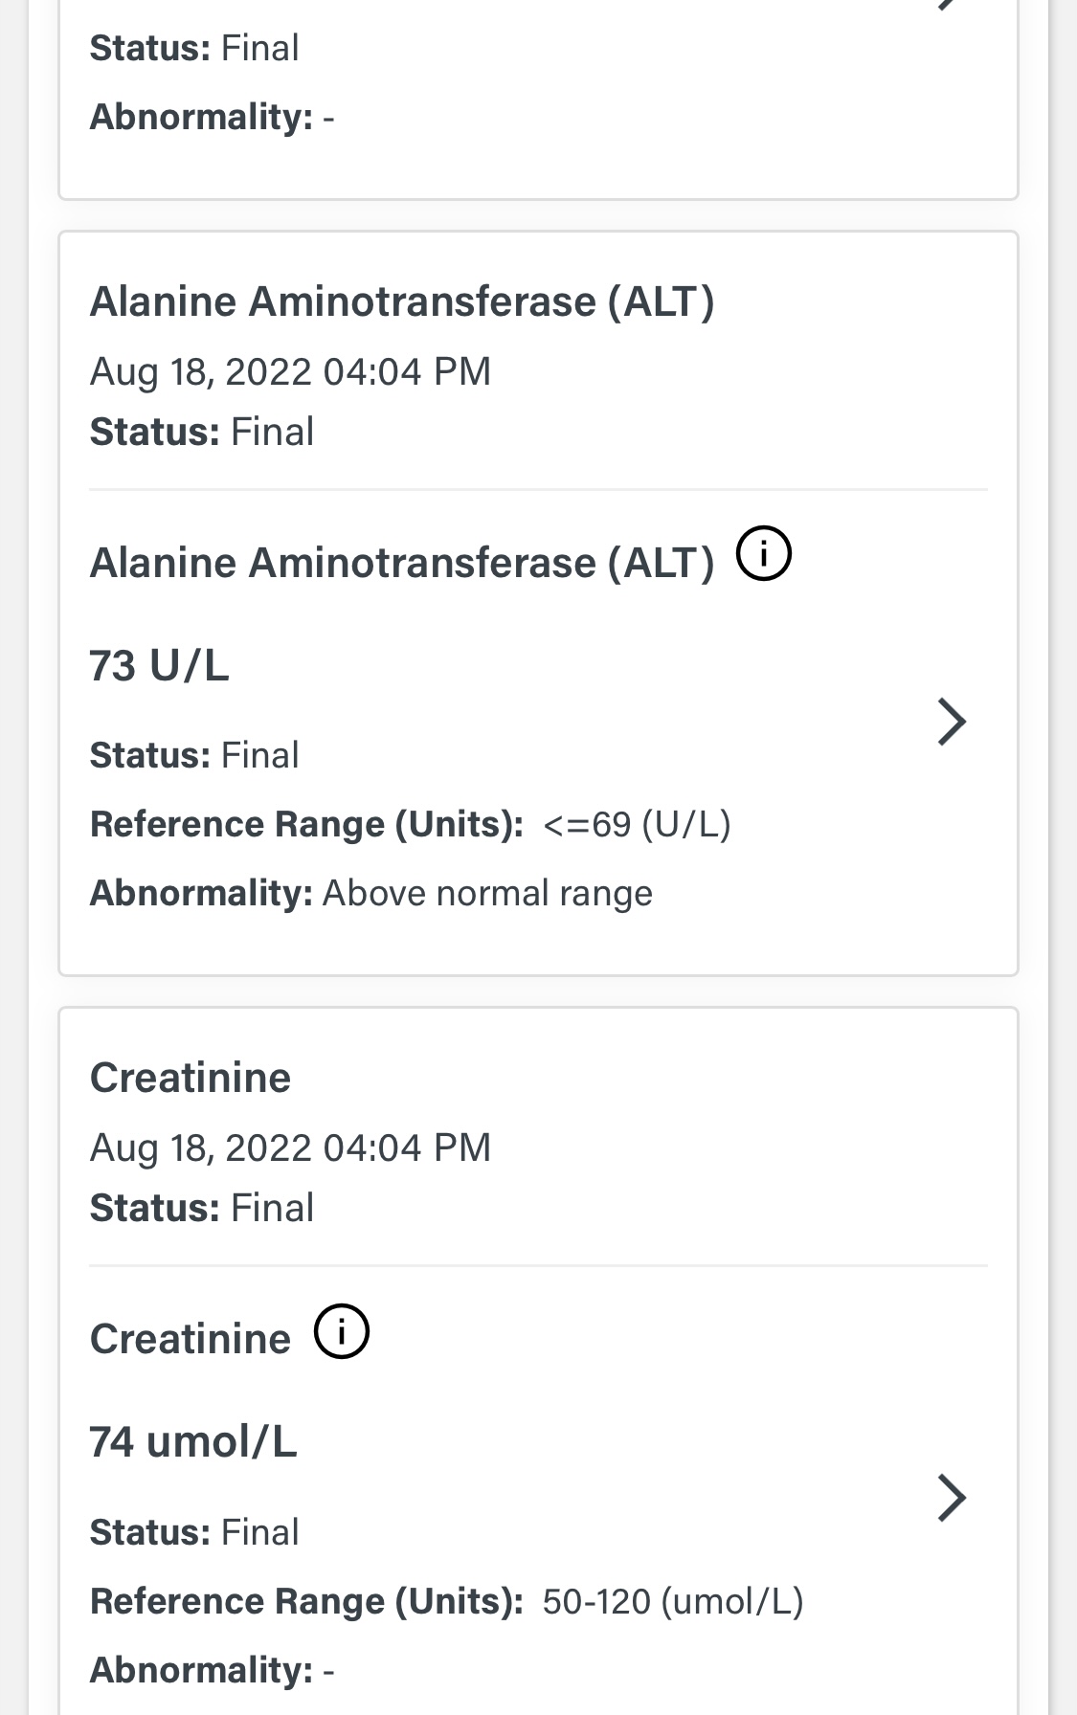Screen dimensions: 1077x1715
Task: Tap the 74 umol/L result value
Action: coord(193,1441)
